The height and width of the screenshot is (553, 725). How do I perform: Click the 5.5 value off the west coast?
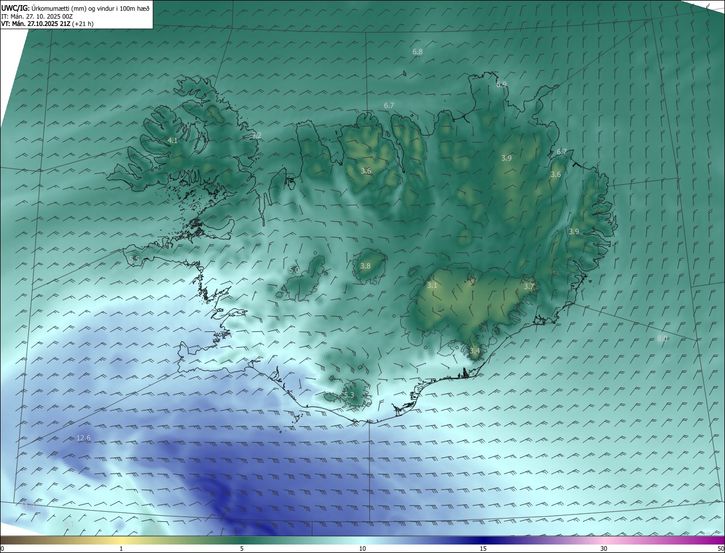click(x=134, y=259)
